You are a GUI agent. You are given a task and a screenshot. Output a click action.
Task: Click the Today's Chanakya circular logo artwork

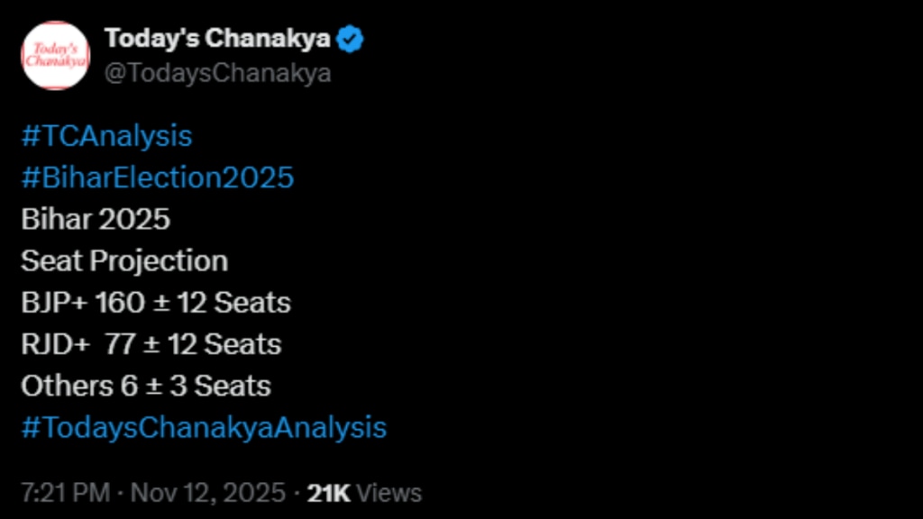coord(55,55)
